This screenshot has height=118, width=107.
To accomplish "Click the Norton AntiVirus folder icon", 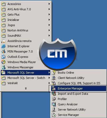I will [x=3, y=30].
